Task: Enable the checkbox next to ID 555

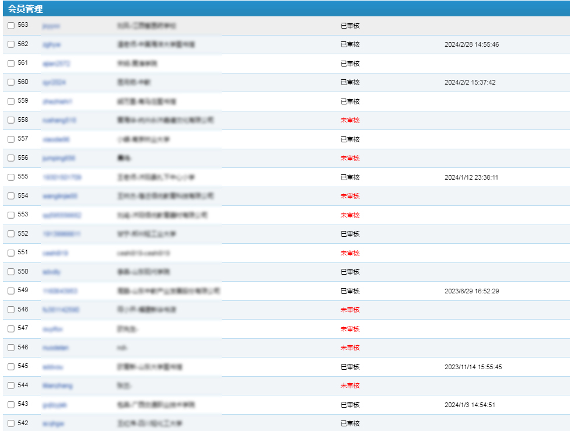Action: click(x=11, y=177)
